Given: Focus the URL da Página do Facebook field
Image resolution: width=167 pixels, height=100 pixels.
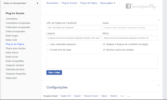Looking at the screenshot, I should click(74, 27).
